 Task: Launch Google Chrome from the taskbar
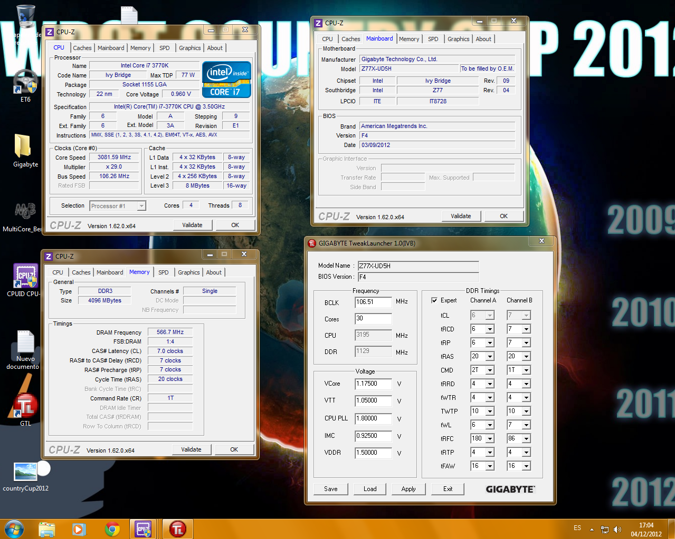(x=112, y=529)
